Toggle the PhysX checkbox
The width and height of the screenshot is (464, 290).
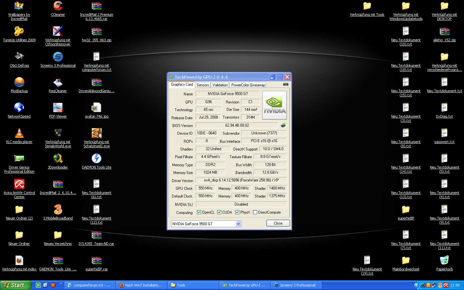pos(237,212)
